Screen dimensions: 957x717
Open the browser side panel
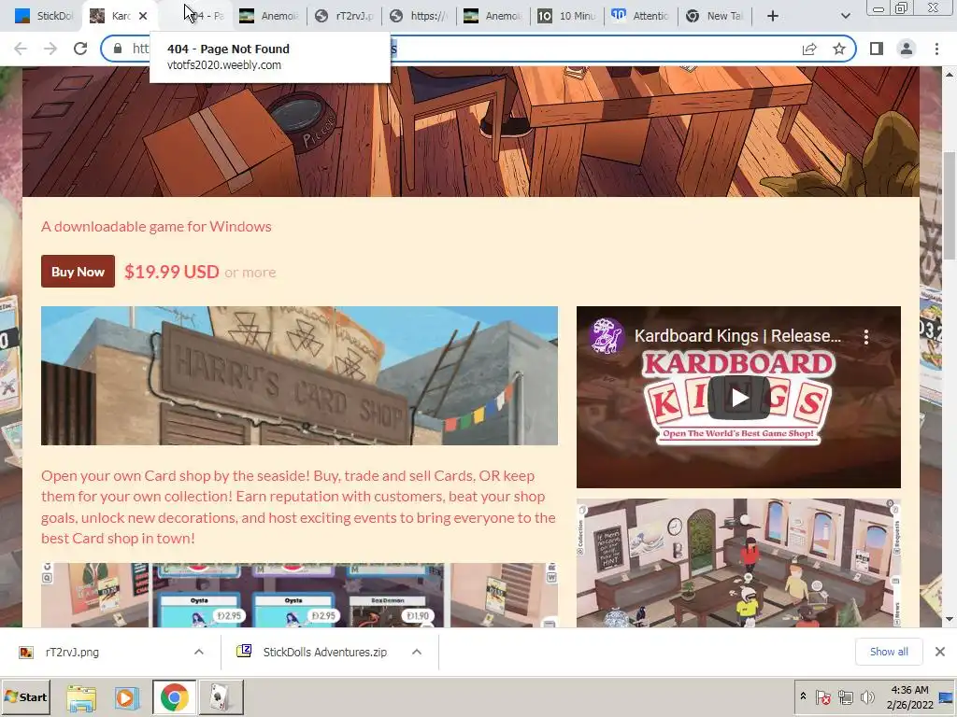point(877,49)
